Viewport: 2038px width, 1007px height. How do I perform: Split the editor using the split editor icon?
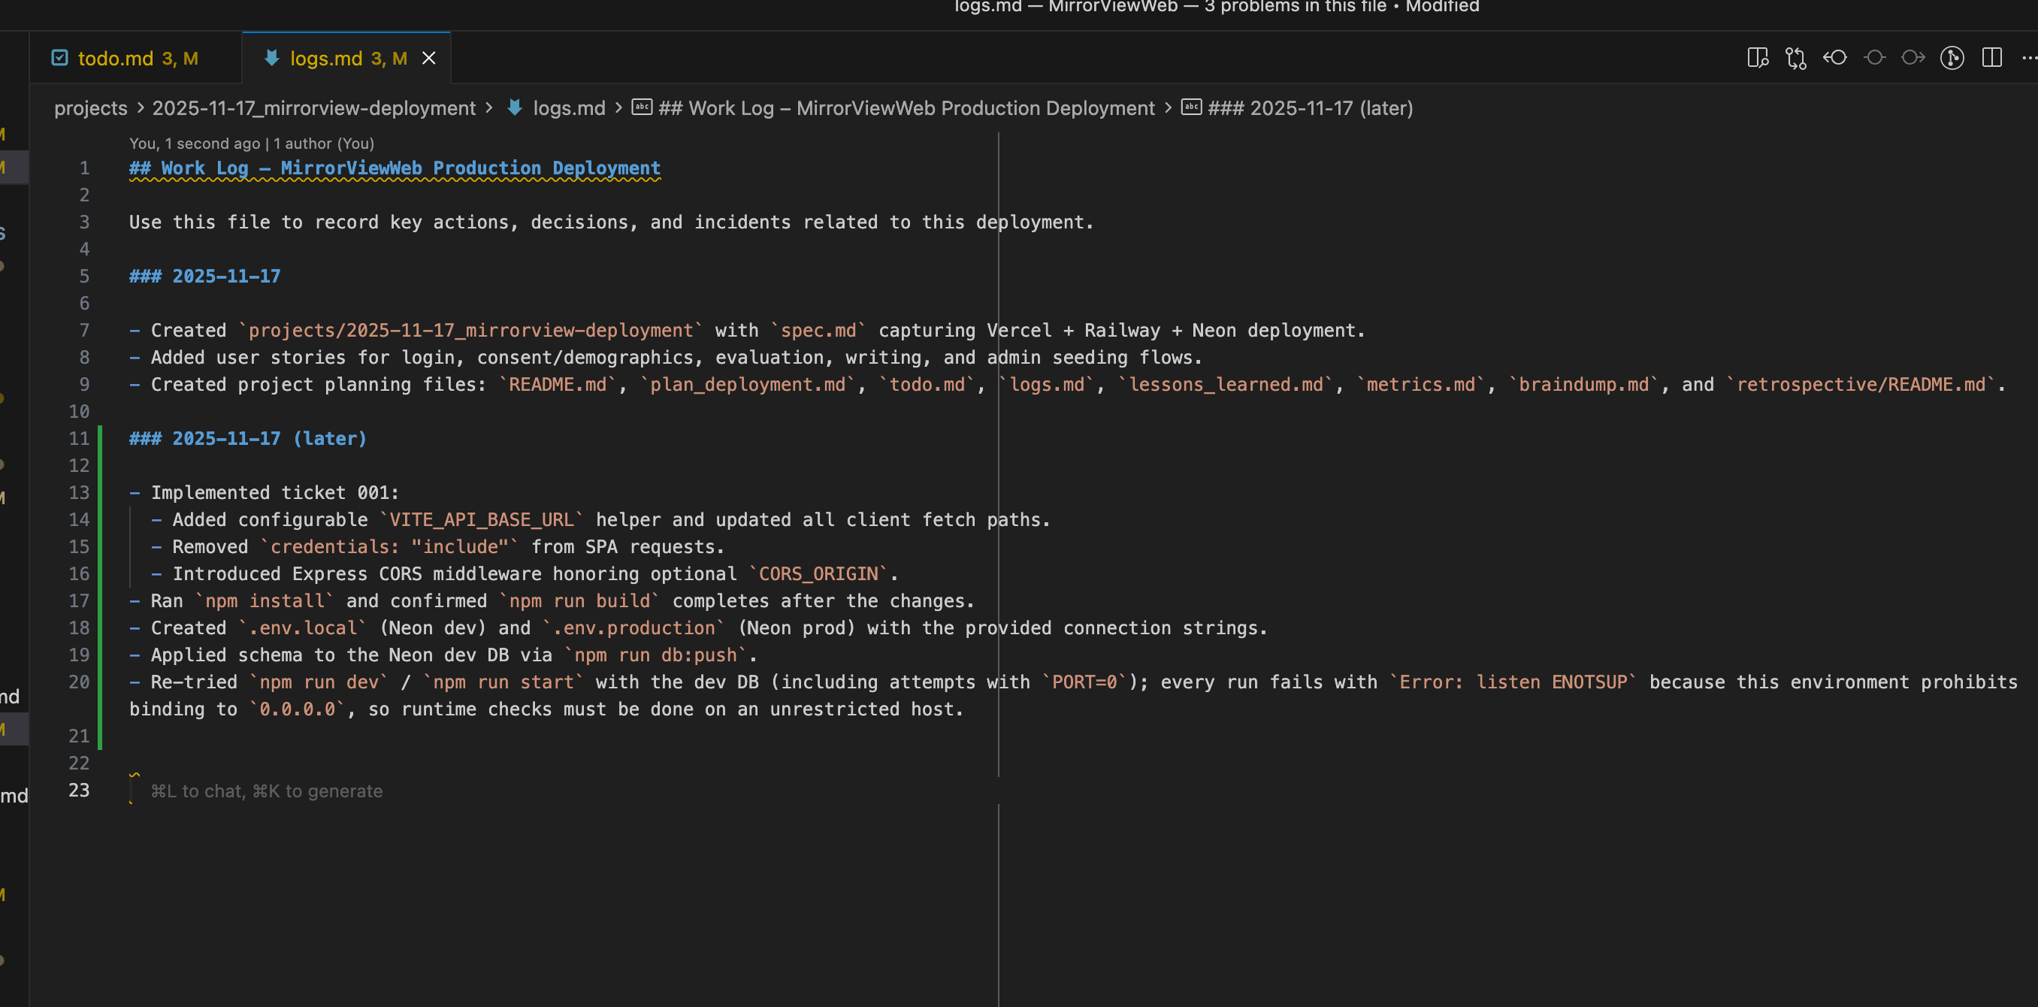point(1991,58)
